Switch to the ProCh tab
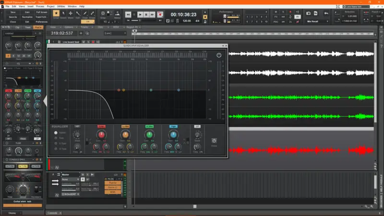 point(37,27)
